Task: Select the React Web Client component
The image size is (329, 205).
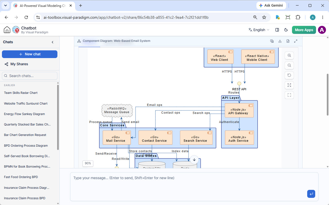Action: (220, 57)
